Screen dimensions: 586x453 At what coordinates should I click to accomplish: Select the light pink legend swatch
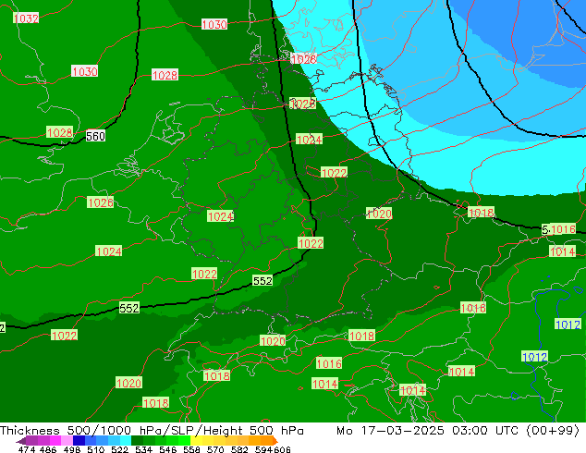[67, 441]
